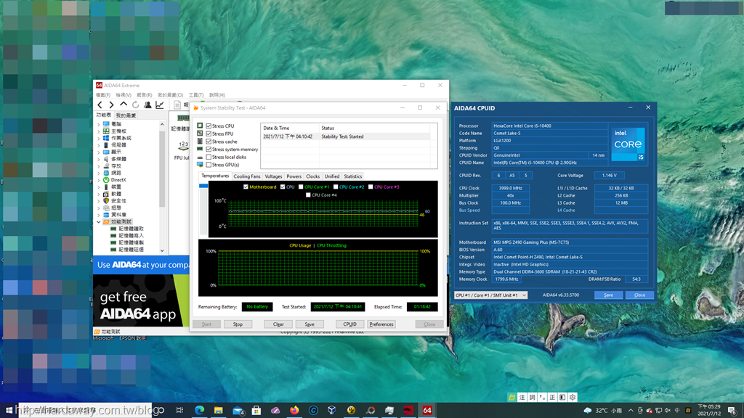This screenshot has width=744, height=418.
Task: Select the 記憶體讀取 benchmark item
Action: 131,229
